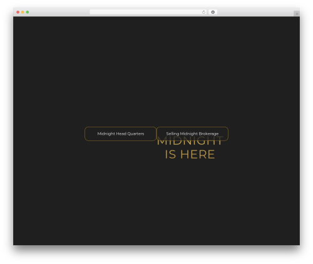Reload the page with the refresh icon
The image size is (313, 264).
[x=203, y=12]
